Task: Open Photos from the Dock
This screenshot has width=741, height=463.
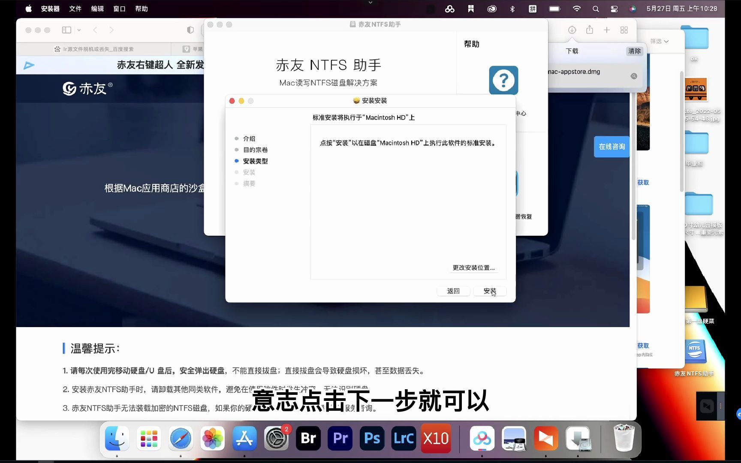Action: (213, 438)
